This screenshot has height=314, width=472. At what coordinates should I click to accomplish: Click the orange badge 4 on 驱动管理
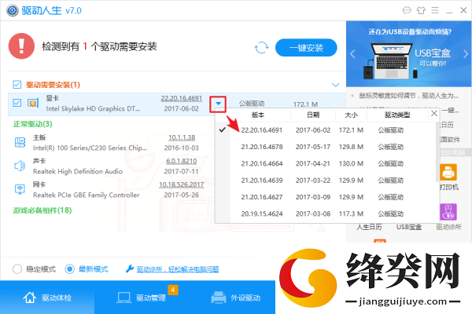[x=173, y=290]
